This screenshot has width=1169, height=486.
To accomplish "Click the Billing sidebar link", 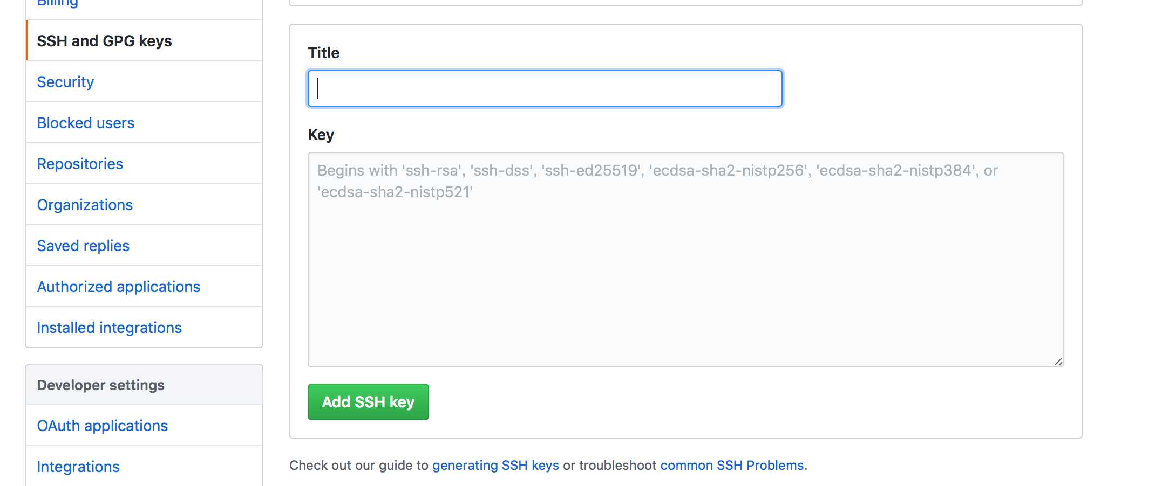I will 57,3.
